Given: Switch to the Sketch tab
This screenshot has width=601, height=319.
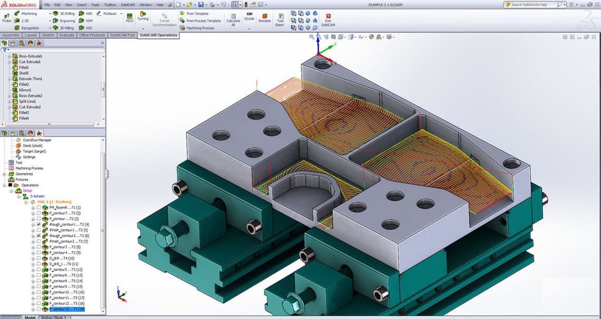Looking at the screenshot, I should click(47, 35).
